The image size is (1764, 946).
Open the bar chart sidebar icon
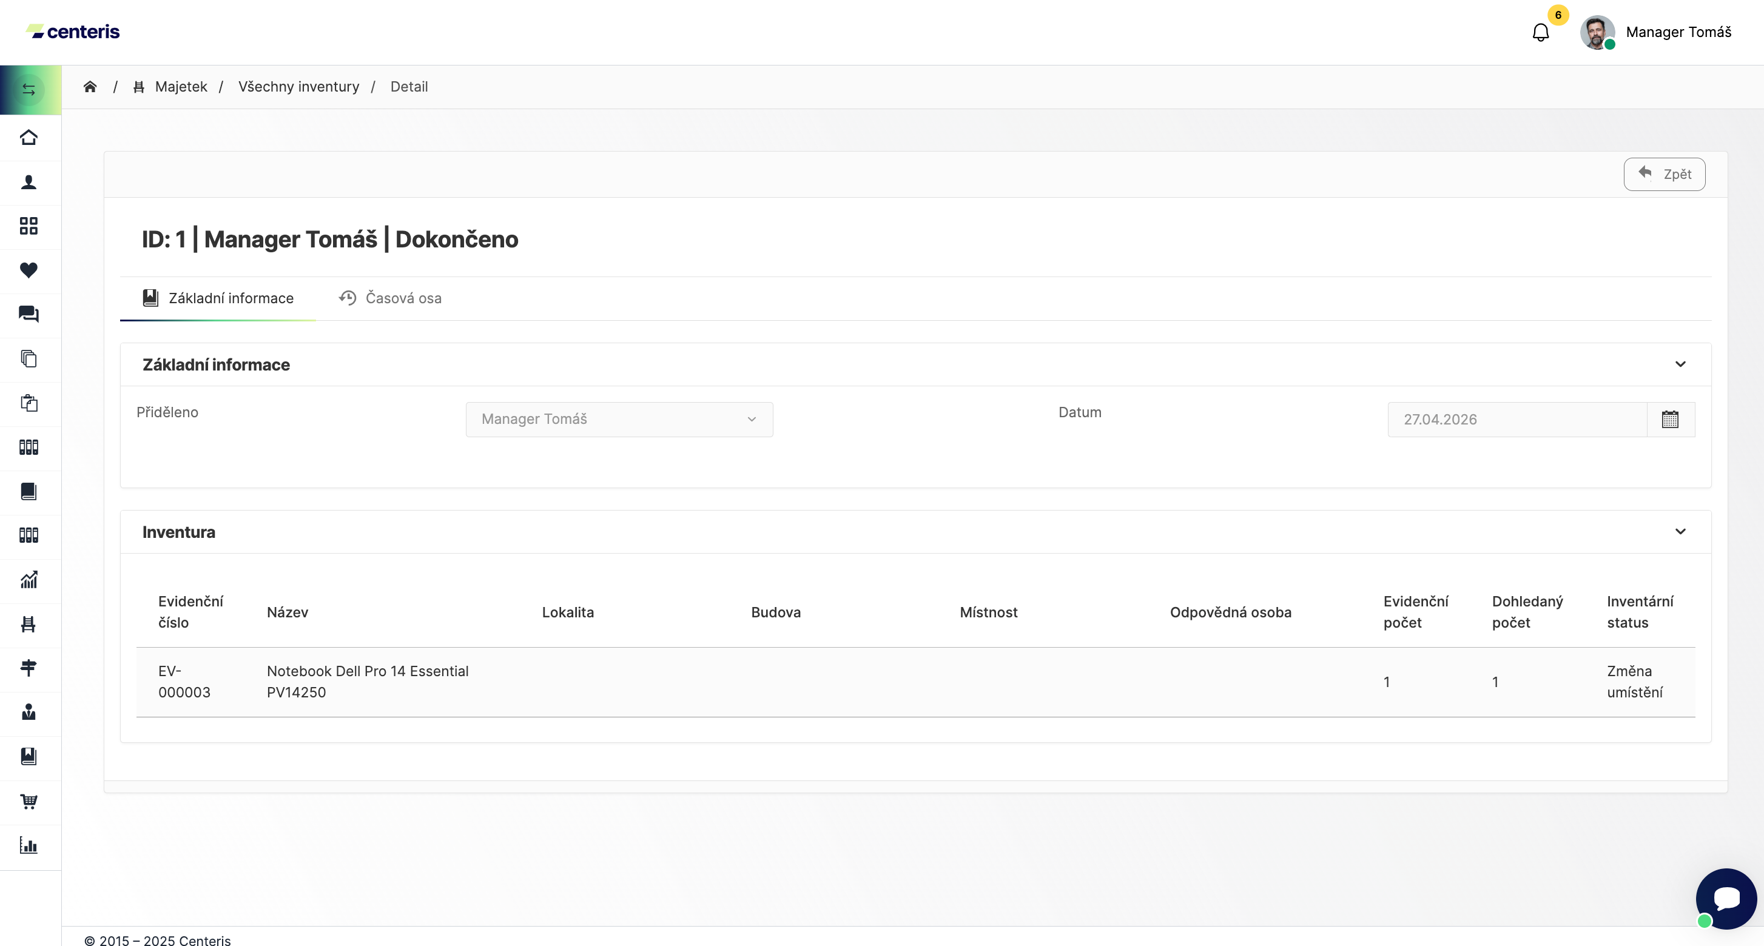click(29, 845)
